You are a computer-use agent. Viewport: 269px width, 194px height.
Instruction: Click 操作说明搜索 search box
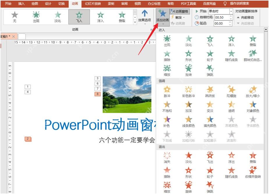(240, 3)
